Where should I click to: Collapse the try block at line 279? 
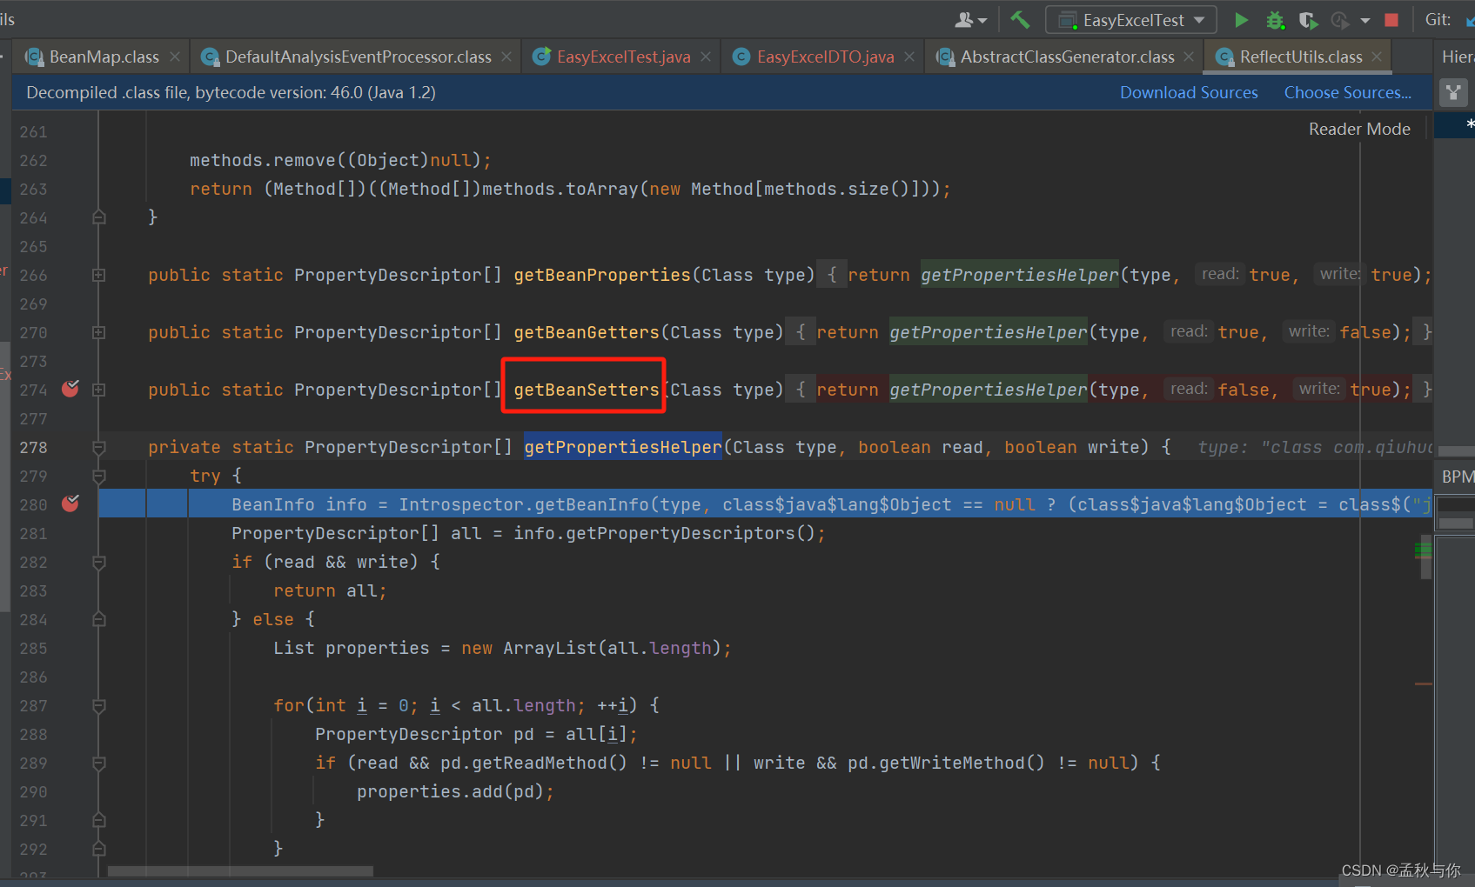point(99,476)
